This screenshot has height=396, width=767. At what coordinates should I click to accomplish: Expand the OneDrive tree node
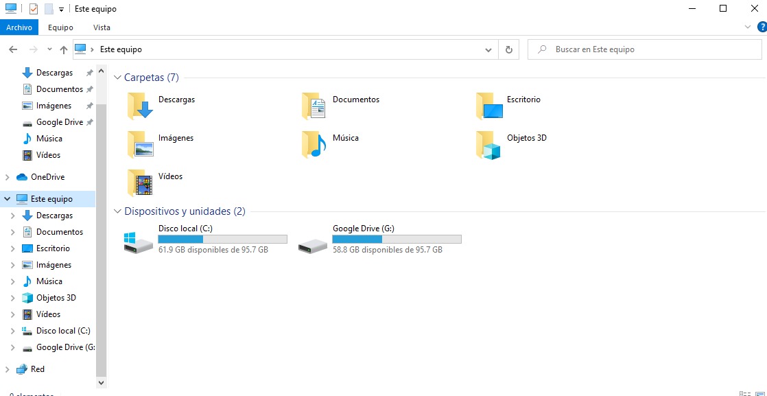(x=8, y=177)
